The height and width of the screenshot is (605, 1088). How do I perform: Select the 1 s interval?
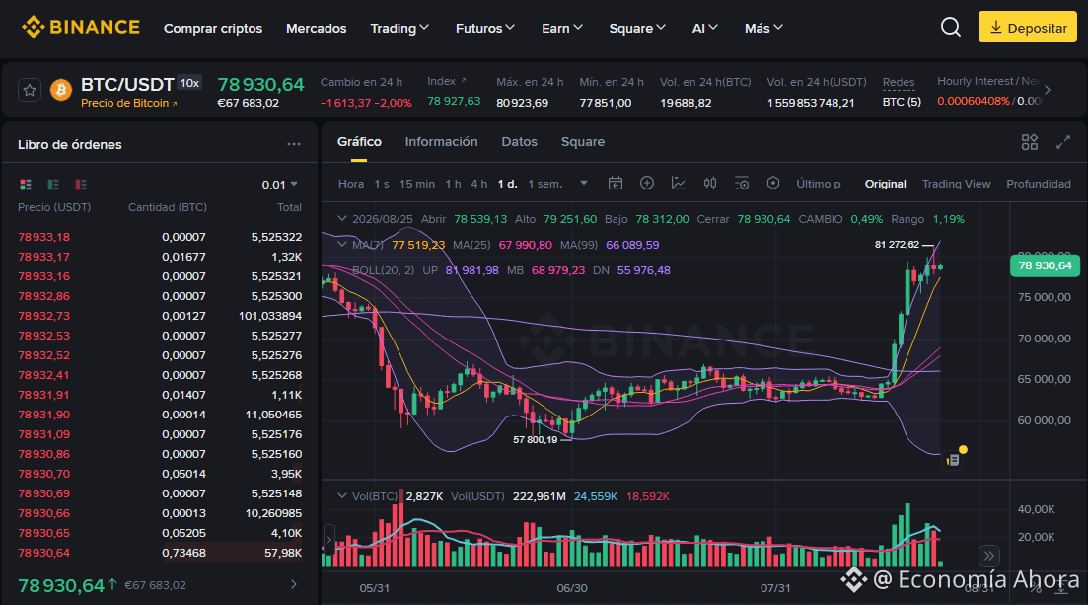point(382,184)
